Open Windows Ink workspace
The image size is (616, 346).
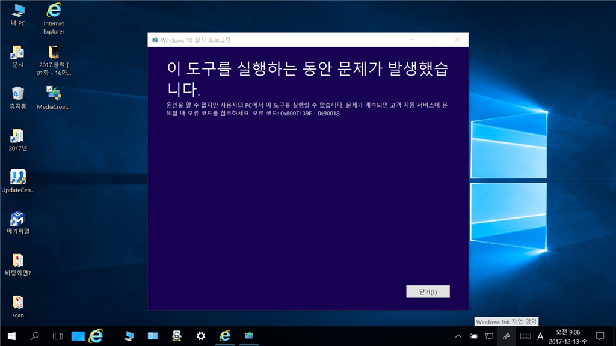pyautogui.click(x=507, y=336)
